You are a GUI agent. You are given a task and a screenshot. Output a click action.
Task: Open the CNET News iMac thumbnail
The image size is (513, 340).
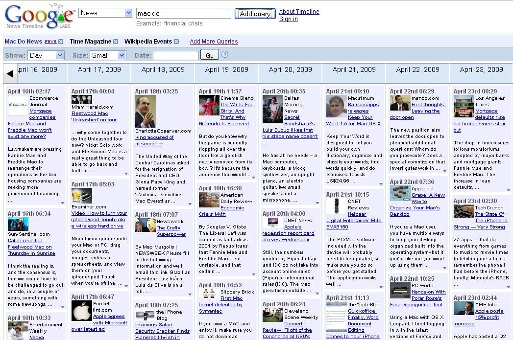[x=273, y=223]
